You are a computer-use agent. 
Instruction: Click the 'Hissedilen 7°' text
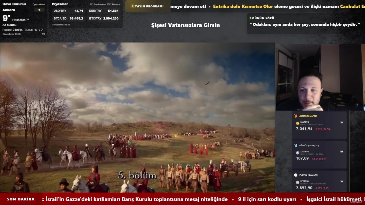[x=21, y=20]
